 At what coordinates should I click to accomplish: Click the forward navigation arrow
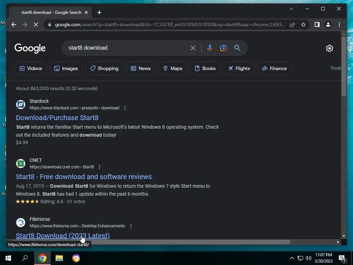[x=25, y=24]
